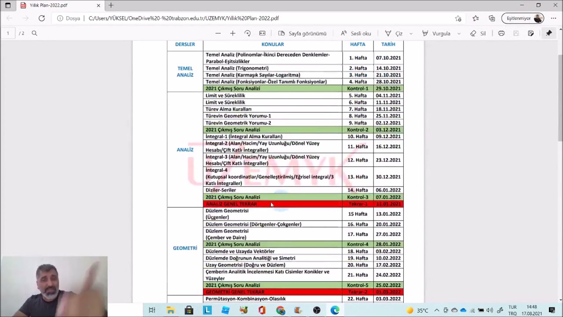The image size is (563, 317).
Task: Click the Diziler-Seriler topic
Action: click(x=221, y=190)
